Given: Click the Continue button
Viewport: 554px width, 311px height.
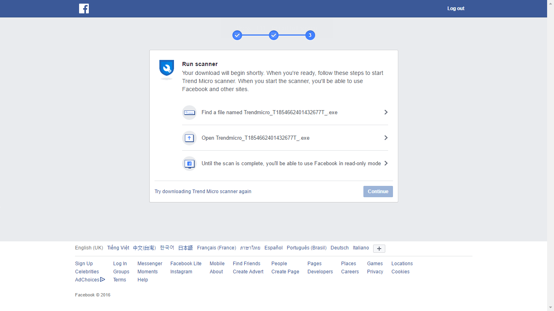Looking at the screenshot, I should tap(378, 192).
